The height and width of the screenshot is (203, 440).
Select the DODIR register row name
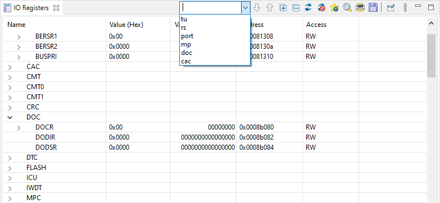tap(45, 137)
